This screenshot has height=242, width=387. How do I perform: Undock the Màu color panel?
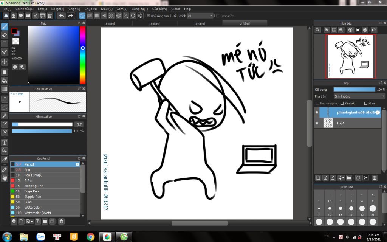[79, 23]
